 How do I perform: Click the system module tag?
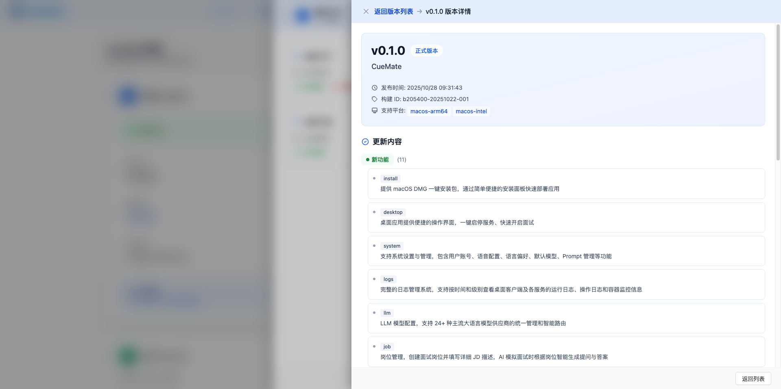[392, 246]
